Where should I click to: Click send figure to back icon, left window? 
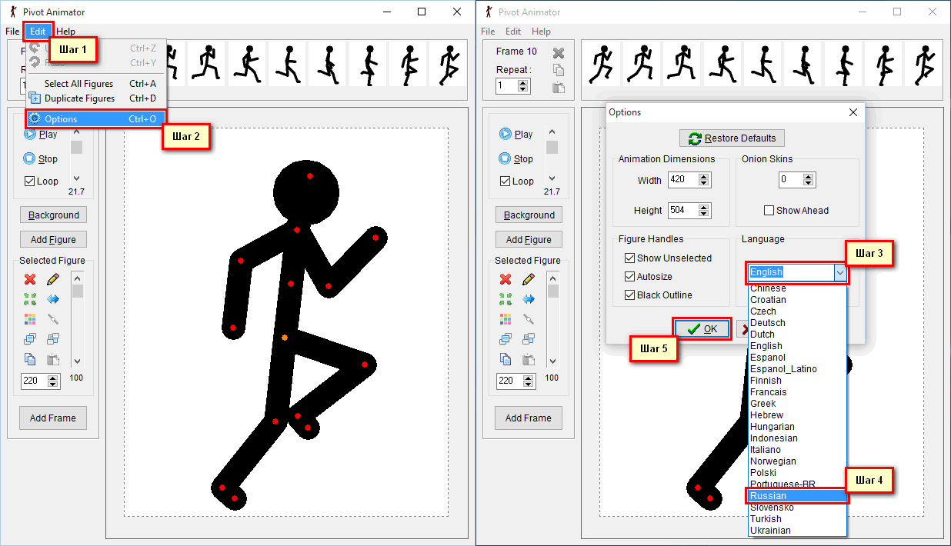pos(53,338)
